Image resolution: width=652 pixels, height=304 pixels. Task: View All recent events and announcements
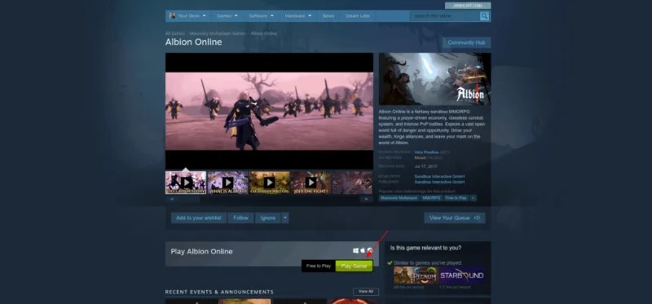click(366, 292)
